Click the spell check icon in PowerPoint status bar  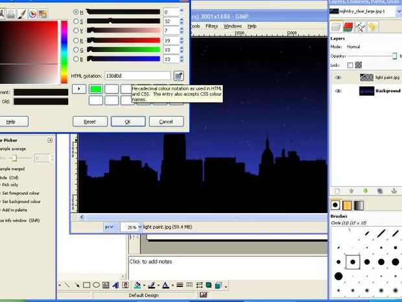click(204, 295)
